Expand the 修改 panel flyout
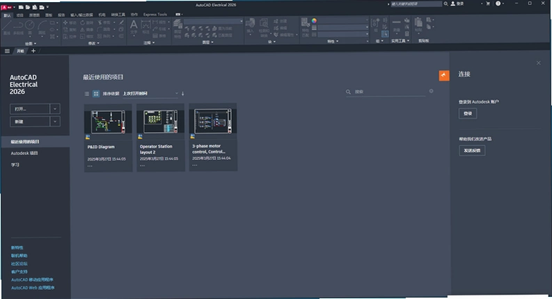The height and width of the screenshot is (299, 552). pos(94,43)
